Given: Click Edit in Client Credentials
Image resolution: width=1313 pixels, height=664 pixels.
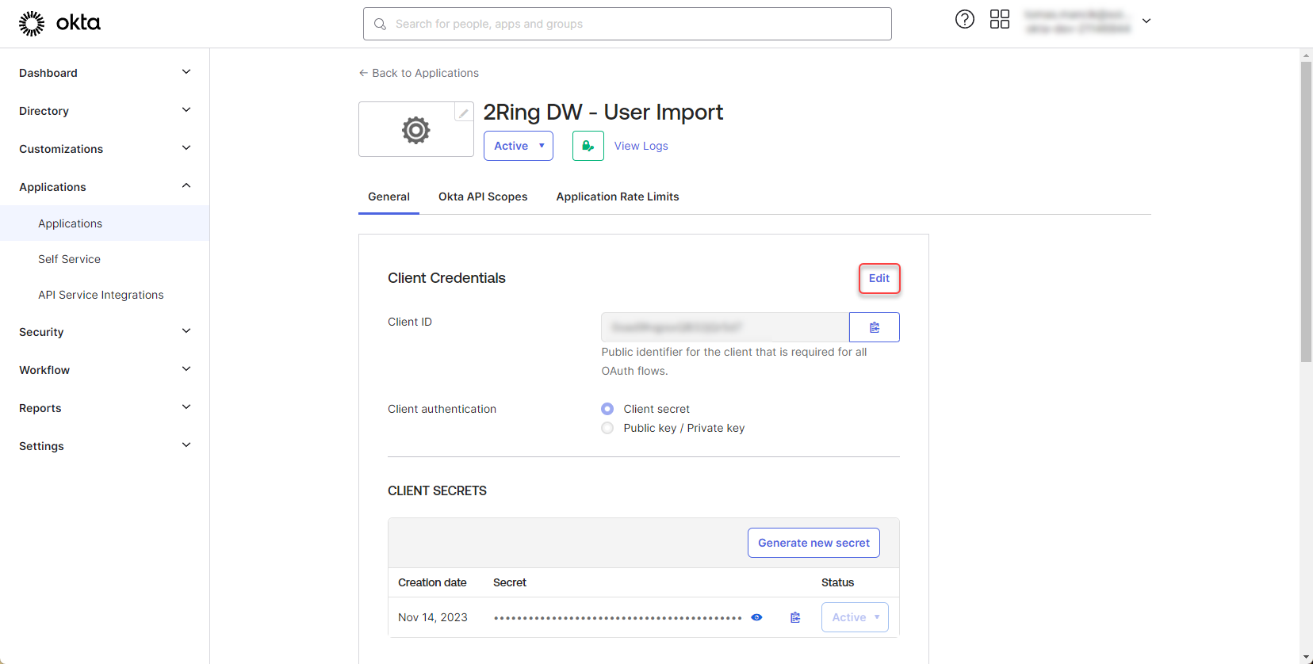Looking at the screenshot, I should [x=879, y=278].
